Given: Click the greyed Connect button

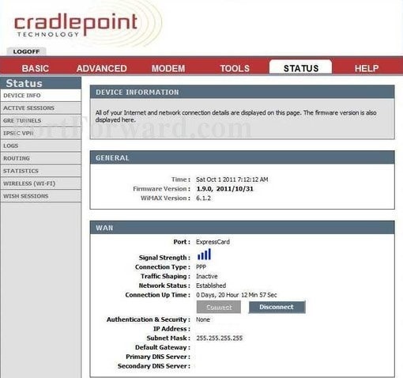Looking at the screenshot, I should pyautogui.click(x=219, y=307).
